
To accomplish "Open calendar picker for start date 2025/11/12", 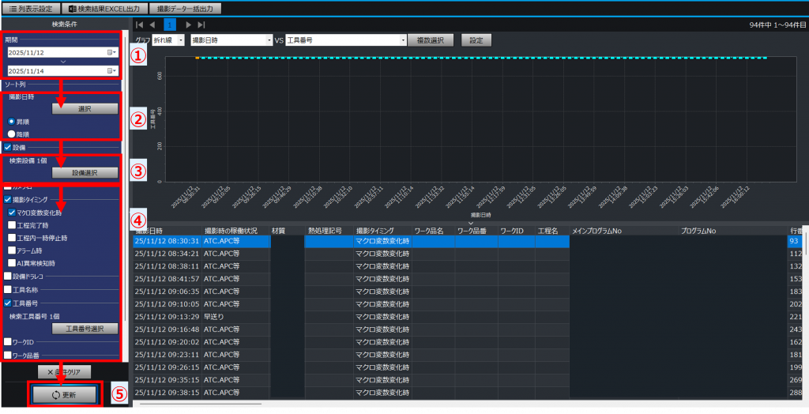I will click(x=111, y=52).
